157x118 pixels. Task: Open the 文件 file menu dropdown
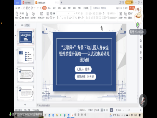[19, 8]
